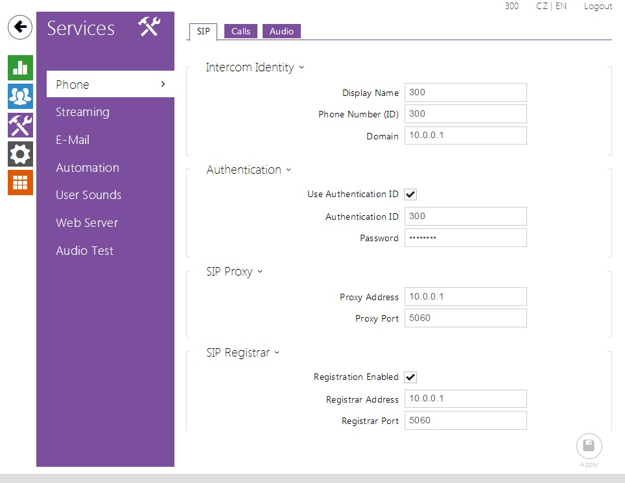Click the back arrow icon

pyautogui.click(x=20, y=27)
